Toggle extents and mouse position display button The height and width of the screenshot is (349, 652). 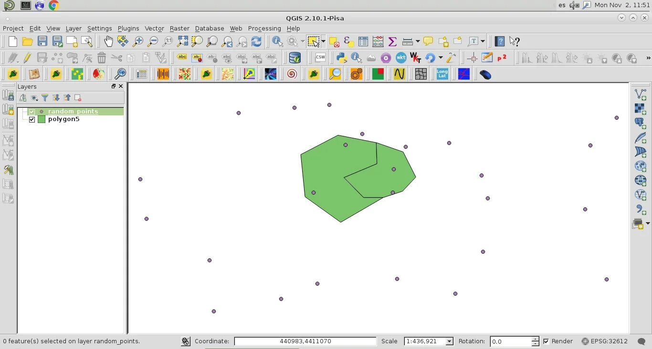coord(186,341)
